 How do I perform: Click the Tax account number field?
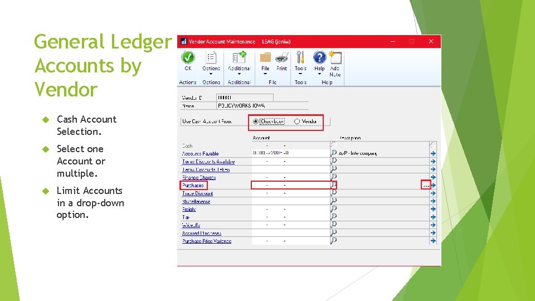(x=291, y=217)
